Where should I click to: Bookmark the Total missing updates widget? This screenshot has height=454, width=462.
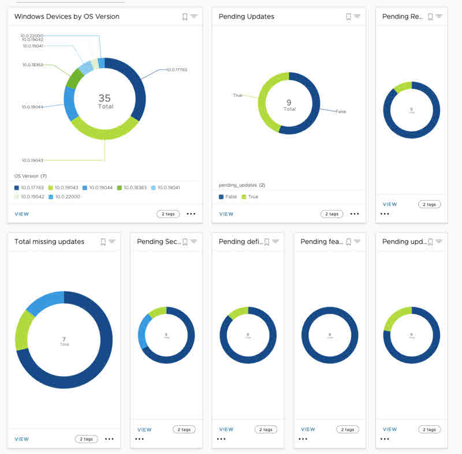(103, 242)
